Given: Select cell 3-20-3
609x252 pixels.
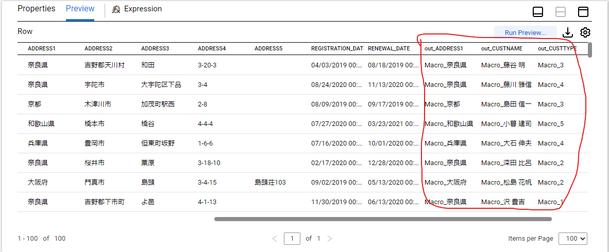Looking at the screenshot, I should pyautogui.click(x=207, y=65).
